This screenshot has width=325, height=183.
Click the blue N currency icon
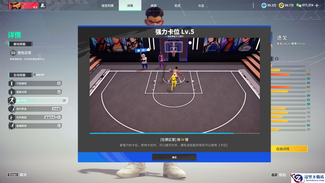coord(264,5)
